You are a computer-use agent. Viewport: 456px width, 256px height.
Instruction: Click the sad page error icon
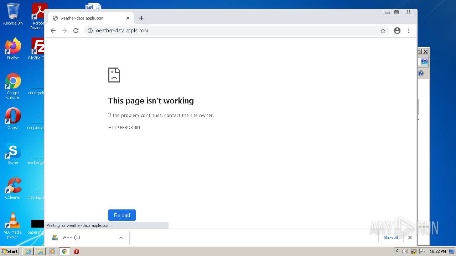[114, 75]
